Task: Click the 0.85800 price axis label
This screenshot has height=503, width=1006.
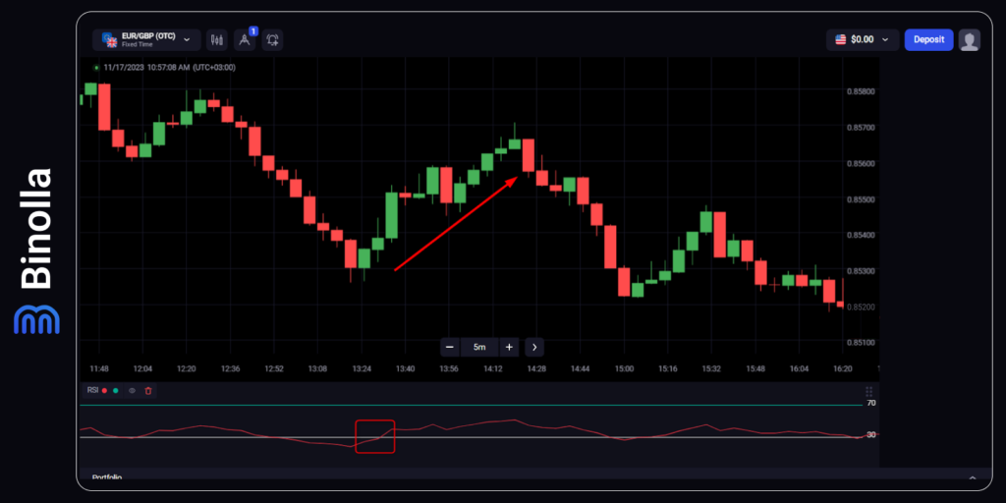Action: pos(861,91)
